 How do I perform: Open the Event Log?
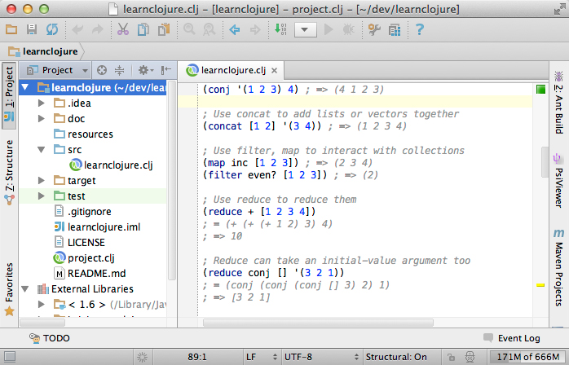click(512, 338)
